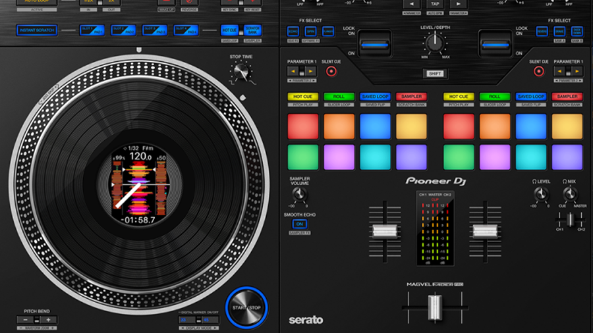Switch right deck pads to Roll mode

point(495,97)
